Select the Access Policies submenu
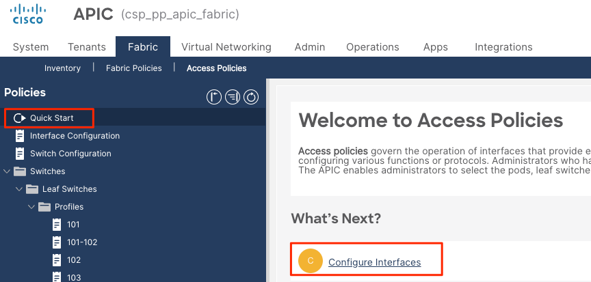 217,68
